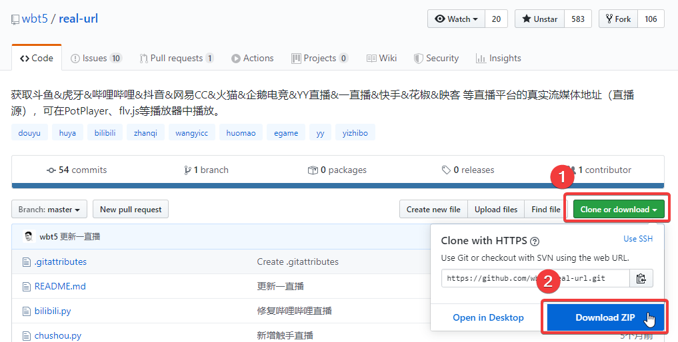Go to the Actions tab

pyautogui.click(x=253, y=59)
